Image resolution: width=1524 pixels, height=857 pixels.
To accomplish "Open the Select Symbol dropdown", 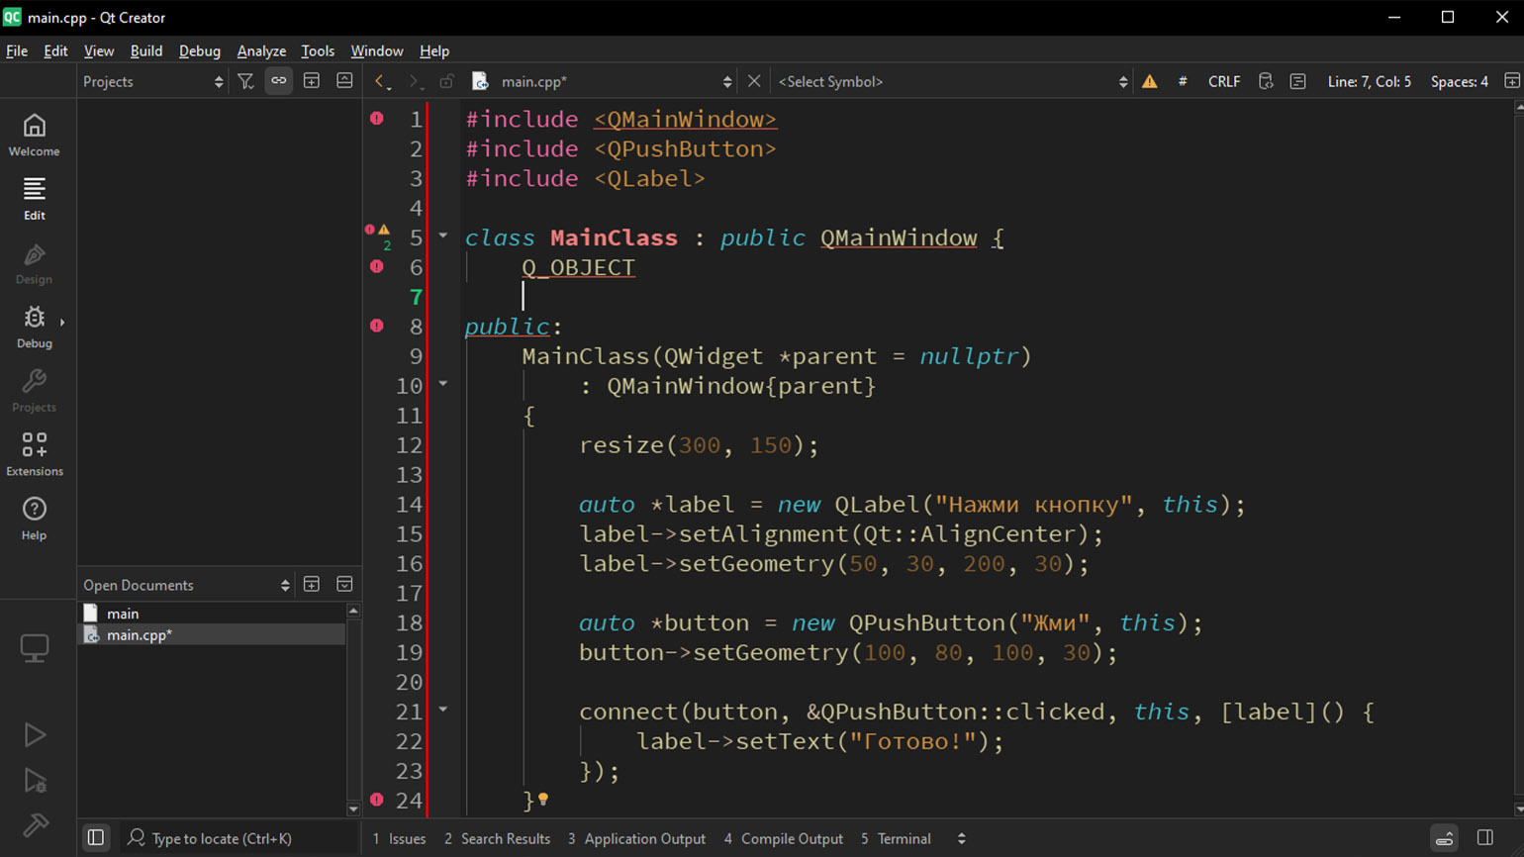I will point(952,82).
